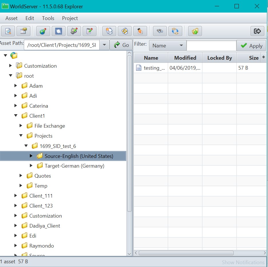Click the exit arrow icon in the toolbar
The width and height of the screenshot is (268, 267).
point(257,31)
